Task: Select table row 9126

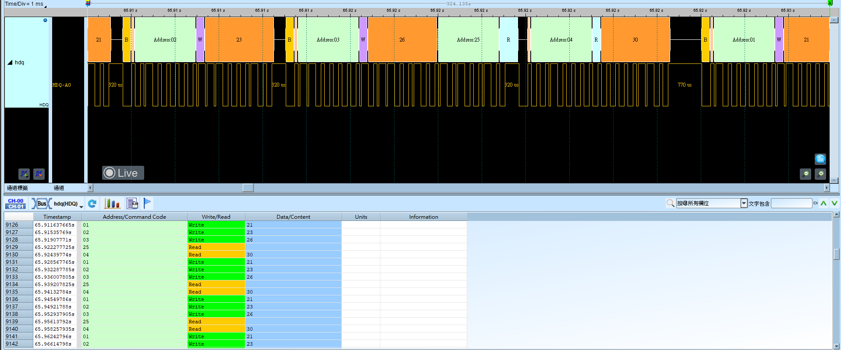Action: [236, 225]
